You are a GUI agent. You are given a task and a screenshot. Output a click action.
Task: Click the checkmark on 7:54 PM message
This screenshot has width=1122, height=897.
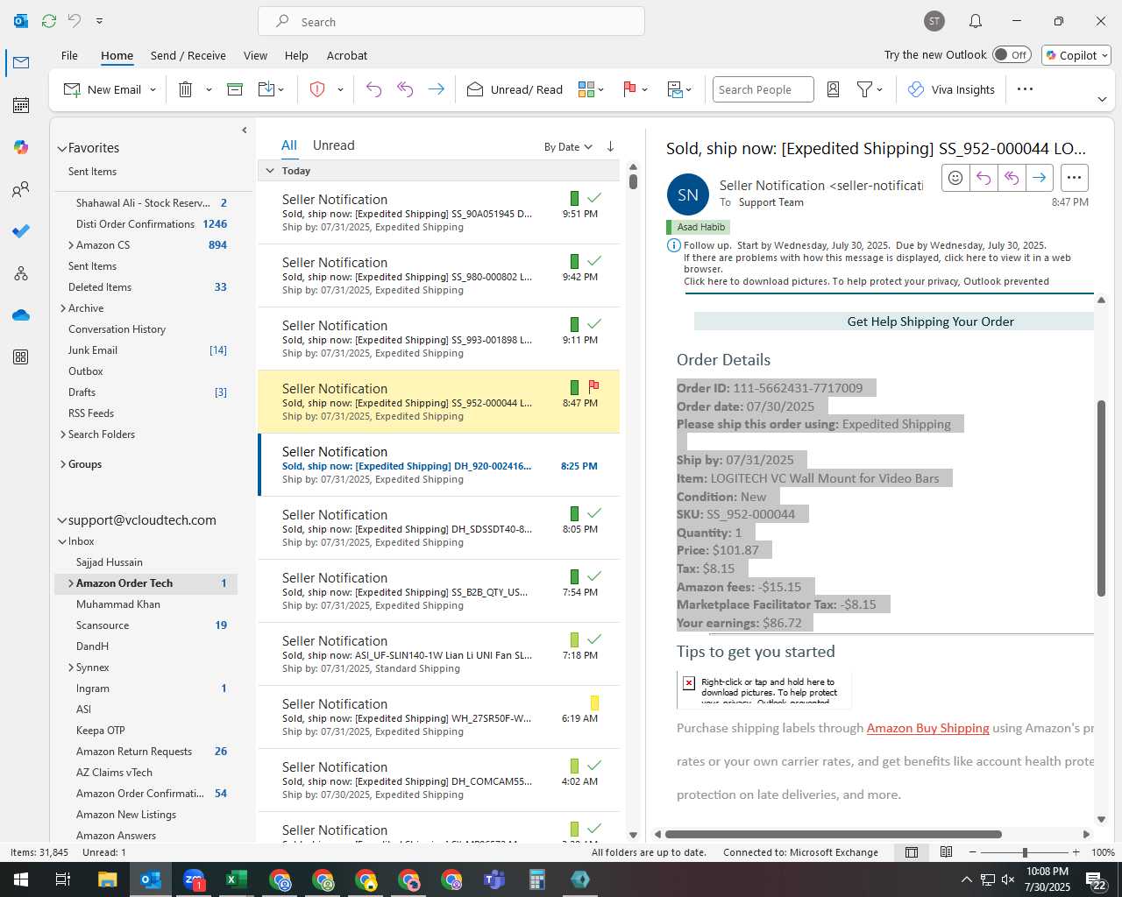[594, 576]
